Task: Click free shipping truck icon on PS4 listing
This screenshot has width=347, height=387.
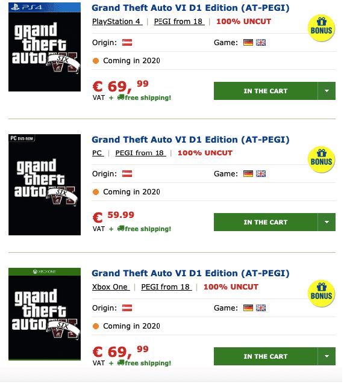Action: 120,98
